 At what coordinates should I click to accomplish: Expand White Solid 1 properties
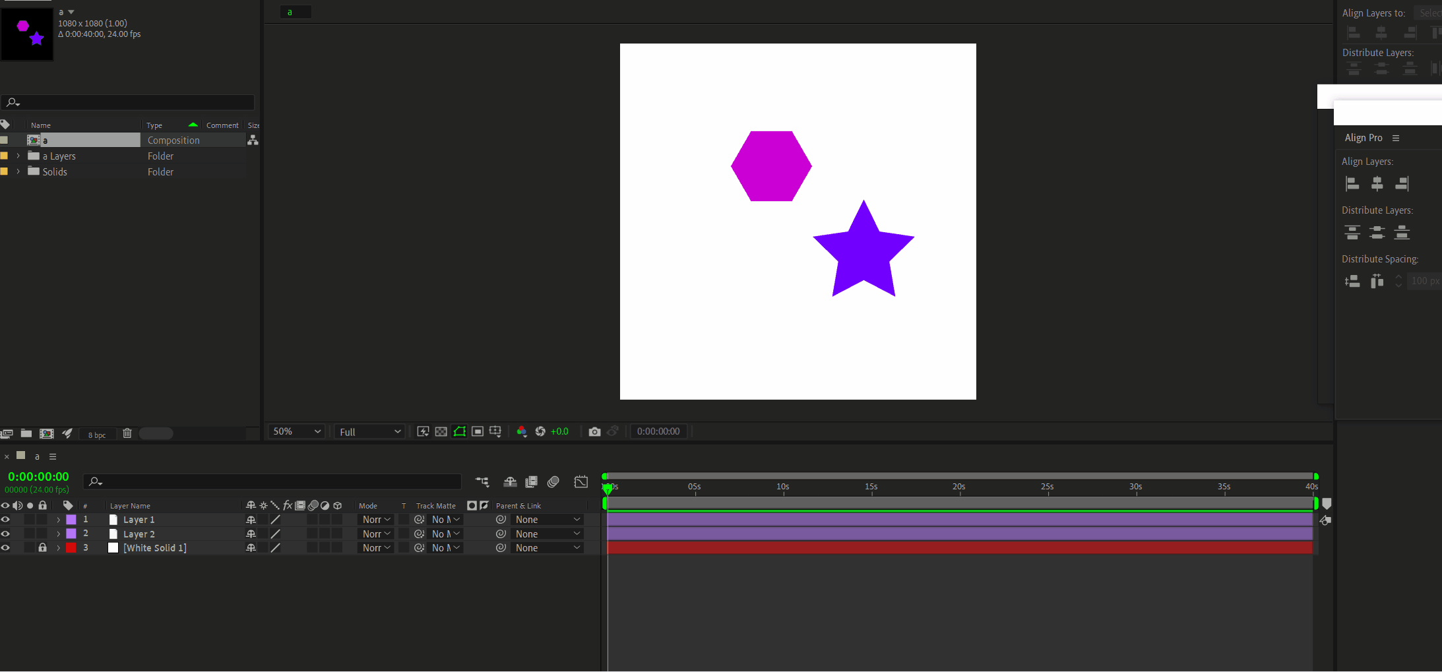[x=58, y=548]
